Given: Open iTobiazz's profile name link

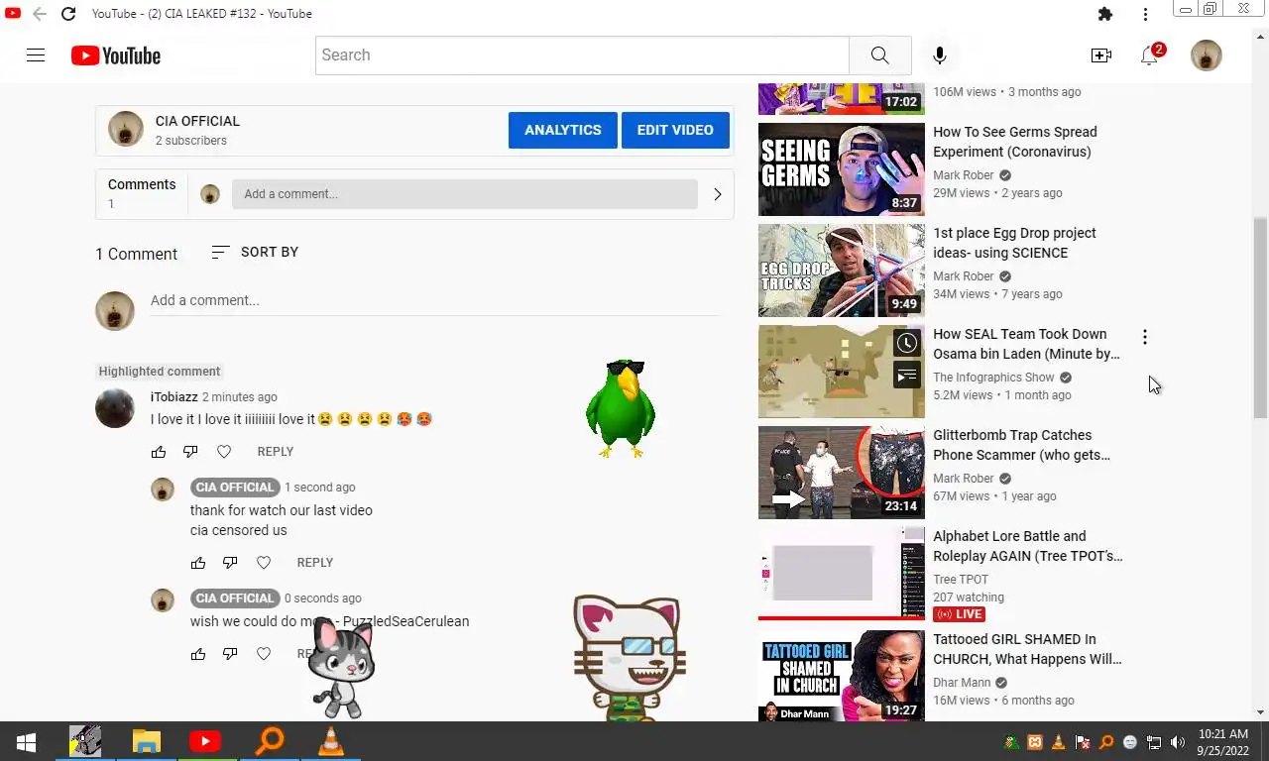Looking at the screenshot, I should [x=174, y=396].
